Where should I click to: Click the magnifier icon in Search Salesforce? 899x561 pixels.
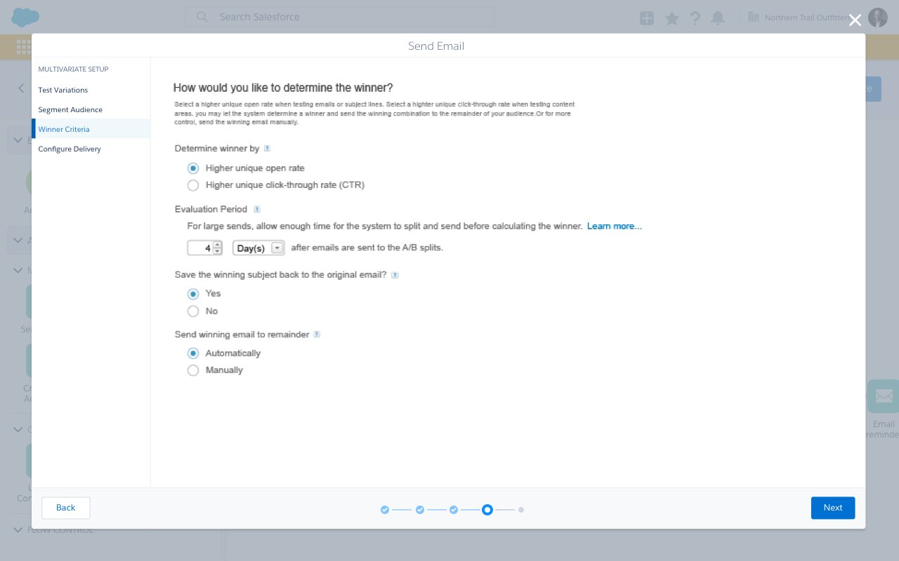click(202, 17)
